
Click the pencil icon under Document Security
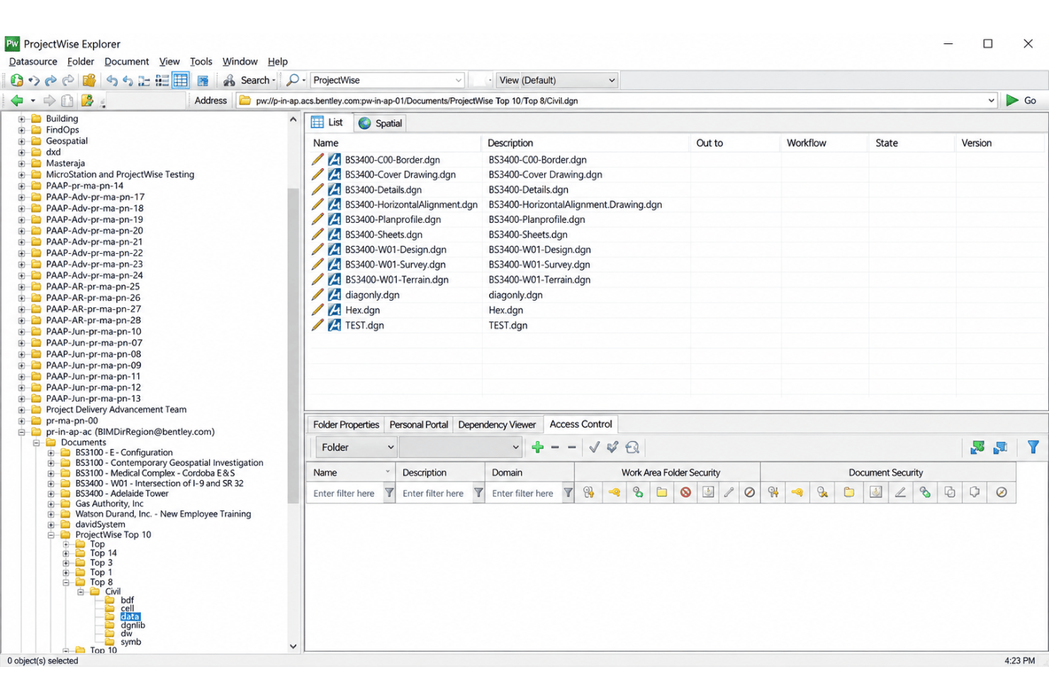point(900,492)
